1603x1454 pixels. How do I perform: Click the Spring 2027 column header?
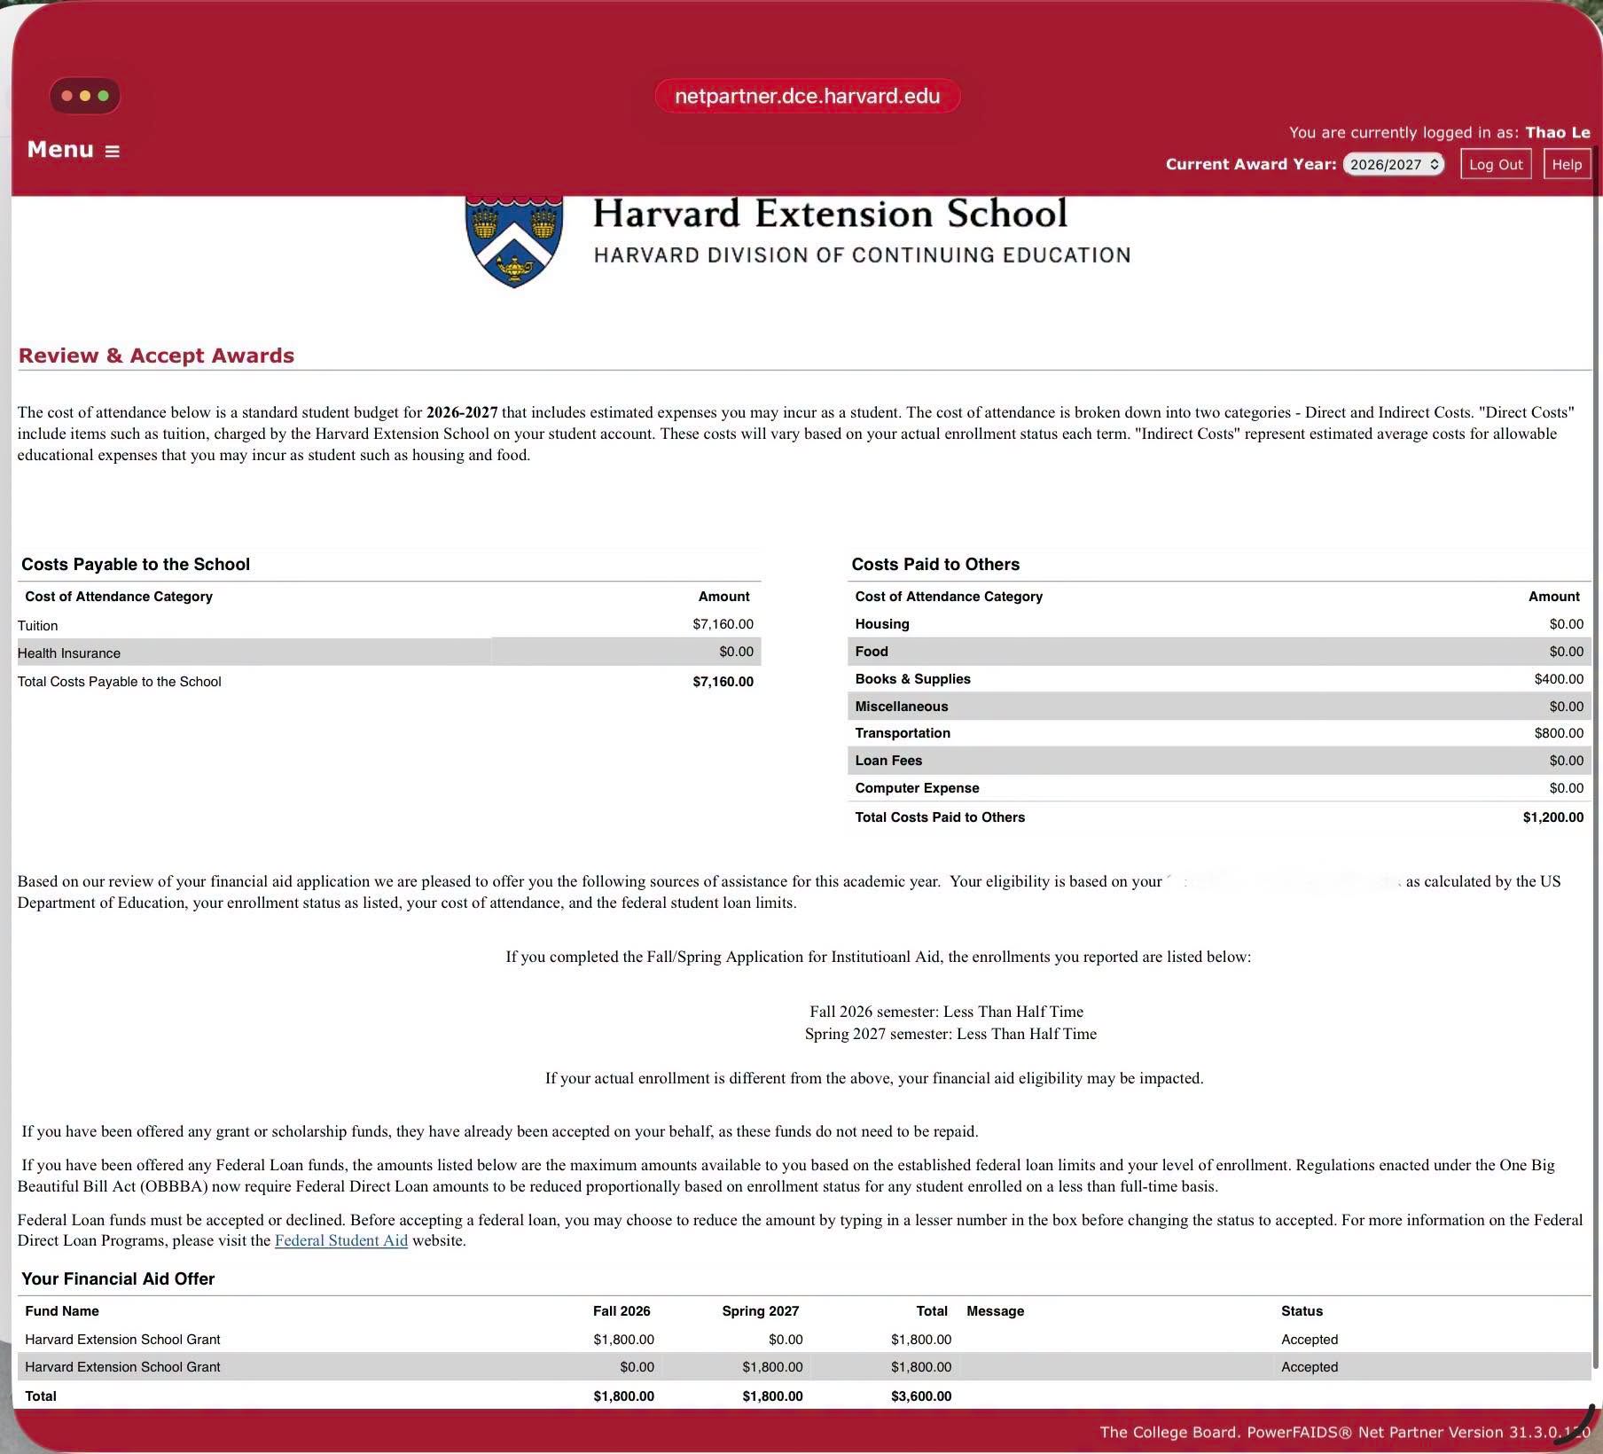760,1311
